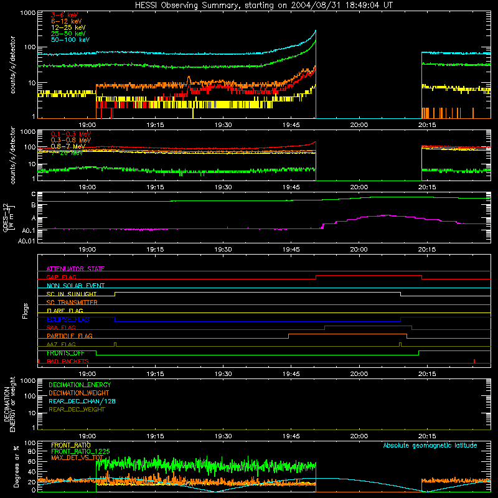Click the FLARE_FLAG label
This screenshot has width=498, height=498.
pyautogui.click(x=65, y=311)
